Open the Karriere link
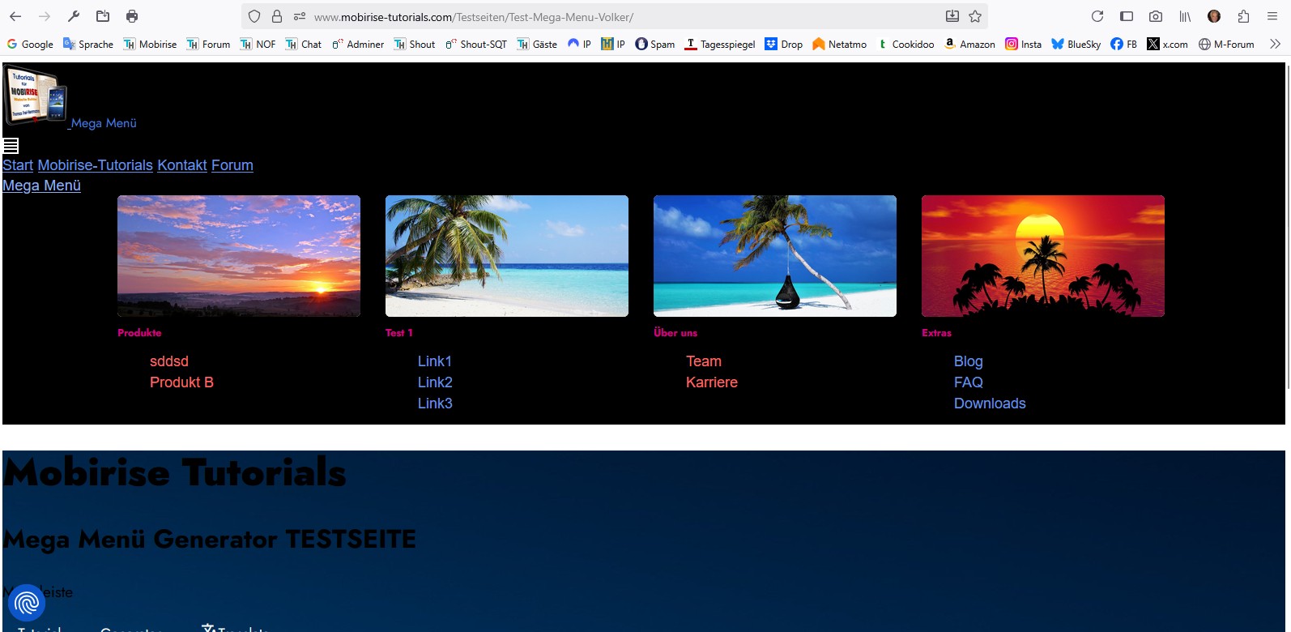1291x632 pixels. tap(712, 382)
